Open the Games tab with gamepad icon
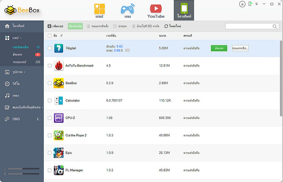 coord(128,11)
